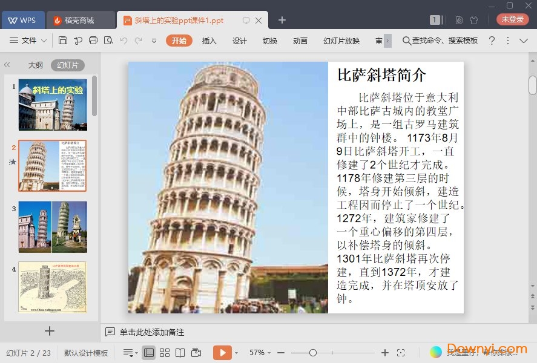Viewport: 537px width, 363px height.
Task: Open the 幻灯片放映 ribbon tab
Action: [341, 41]
